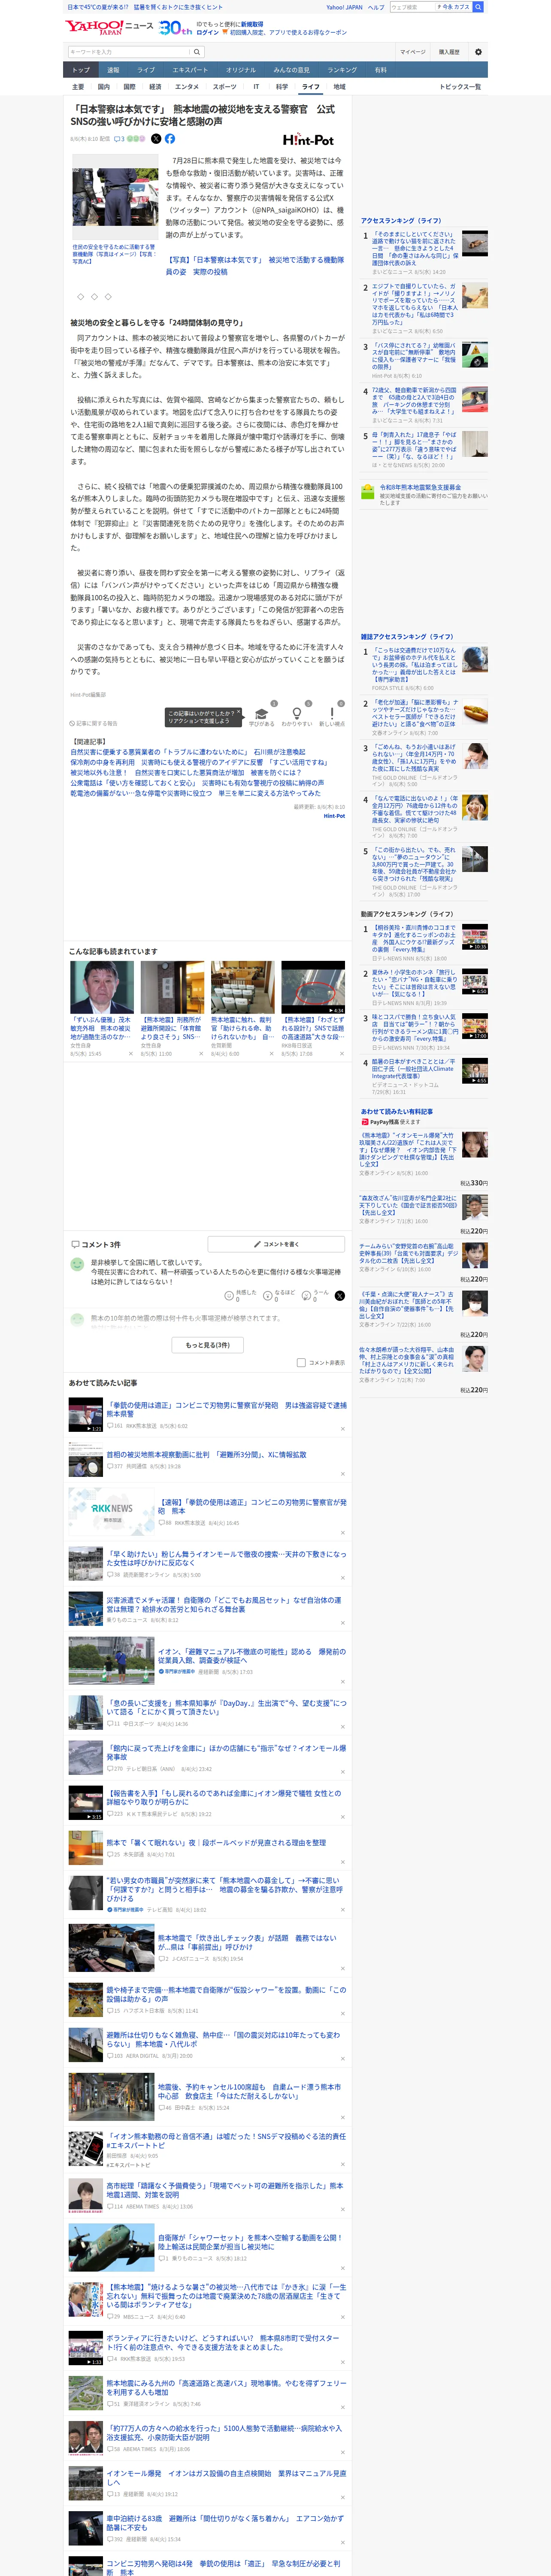Dismiss the 「拳銃の使用は適正」 article with its x
Screen dimensions: 551x2576
(x=342, y=1428)
